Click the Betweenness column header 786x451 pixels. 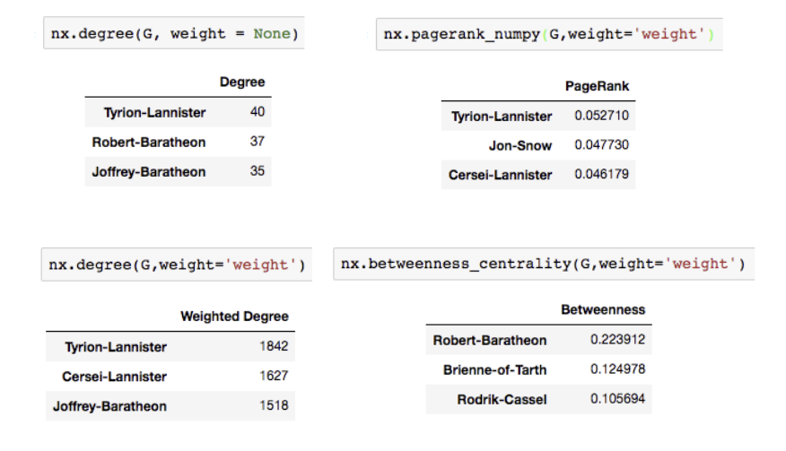click(603, 310)
